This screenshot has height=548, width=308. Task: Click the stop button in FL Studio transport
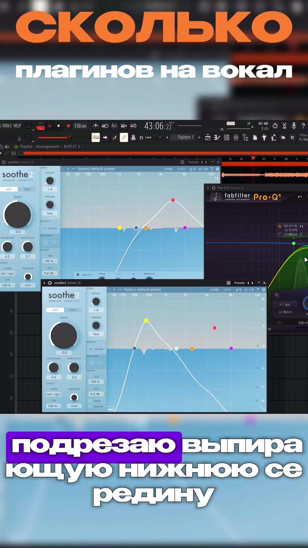(58, 126)
